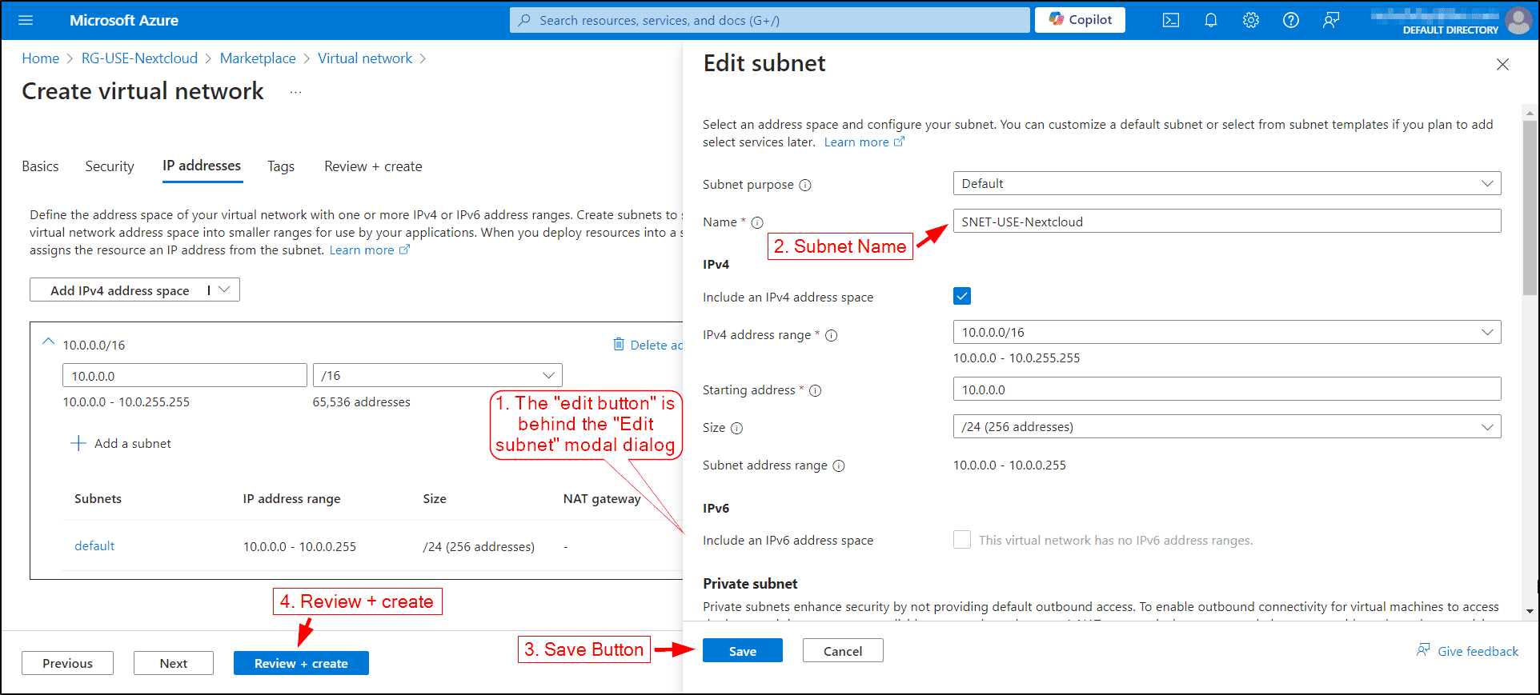The height and width of the screenshot is (695, 1540).
Task: Uncheck Include an IPv4 address space
Action: point(962,297)
